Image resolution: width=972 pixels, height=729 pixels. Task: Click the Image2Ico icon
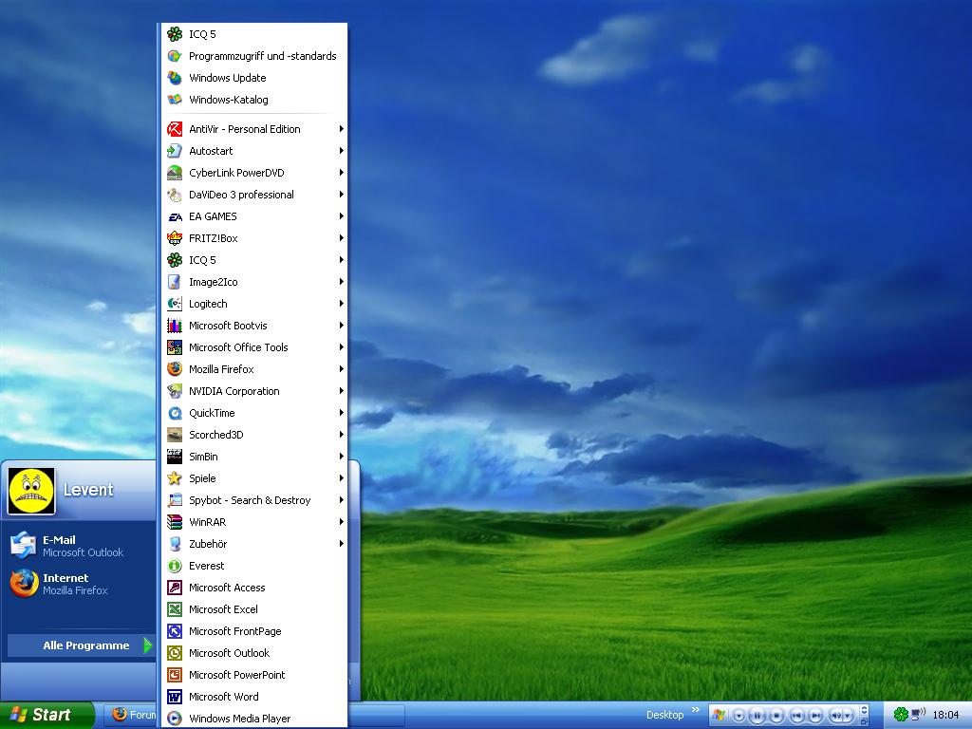coord(175,281)
